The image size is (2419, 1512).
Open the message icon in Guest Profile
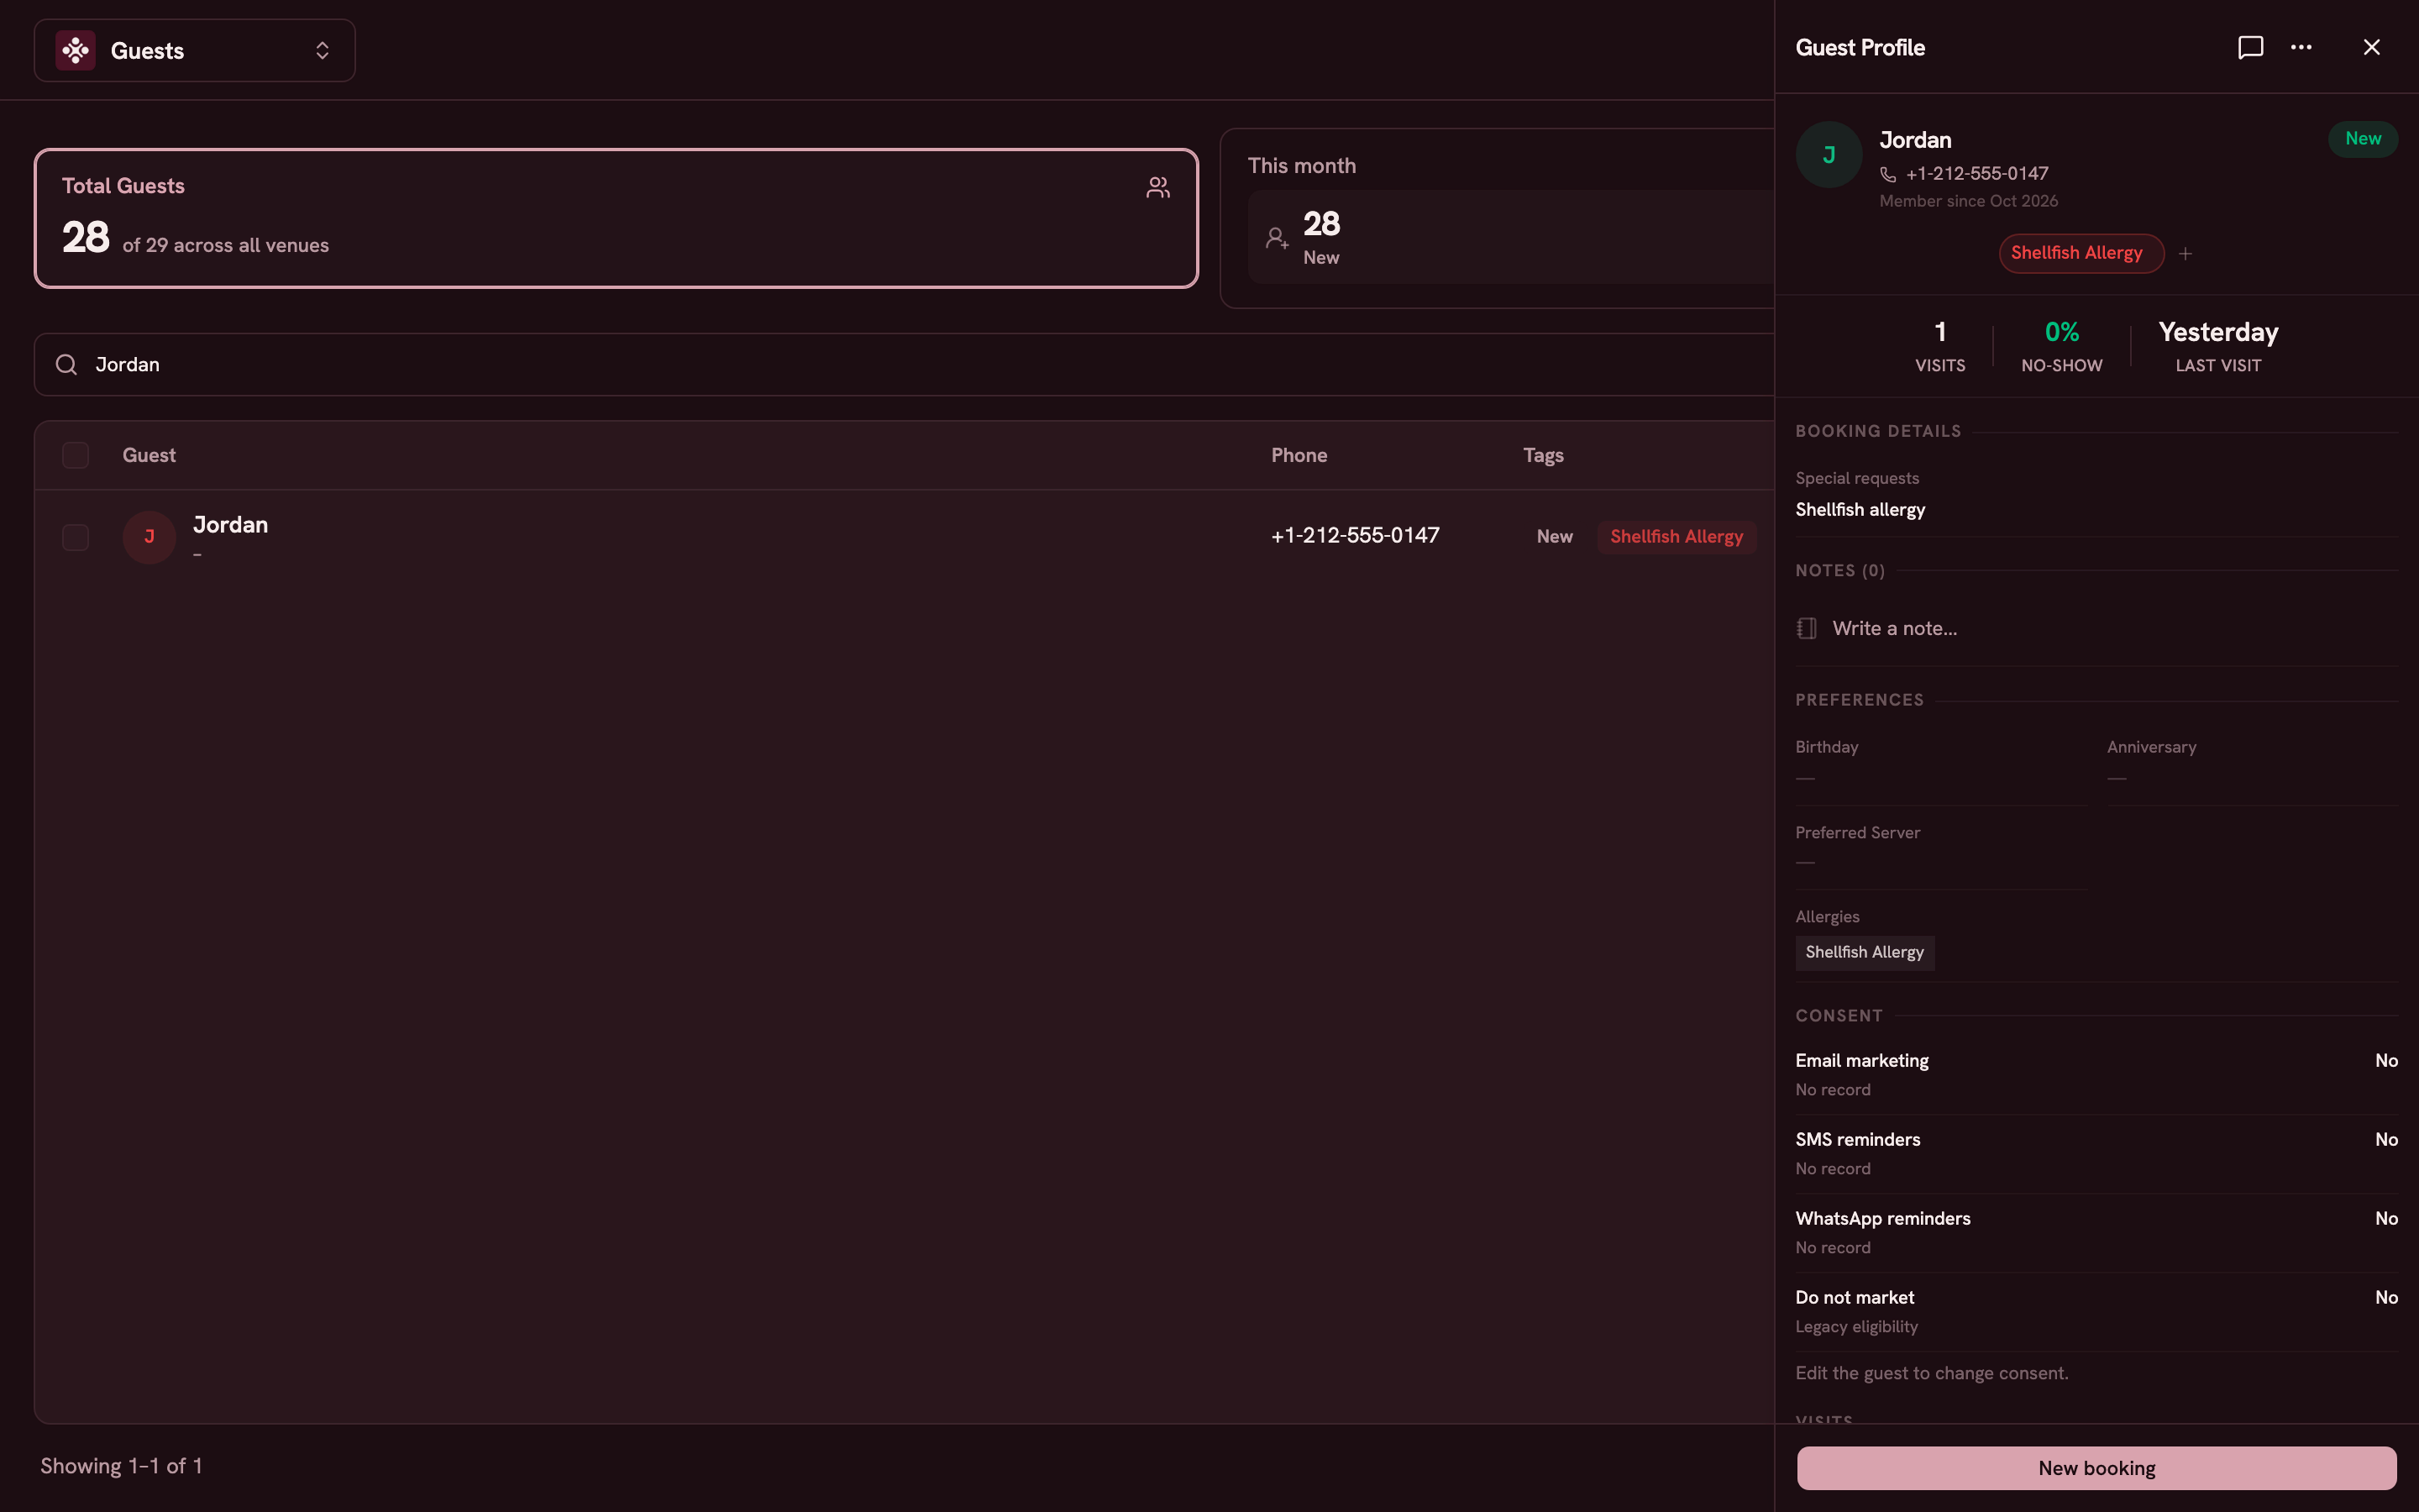click(x=2250, y=47)
